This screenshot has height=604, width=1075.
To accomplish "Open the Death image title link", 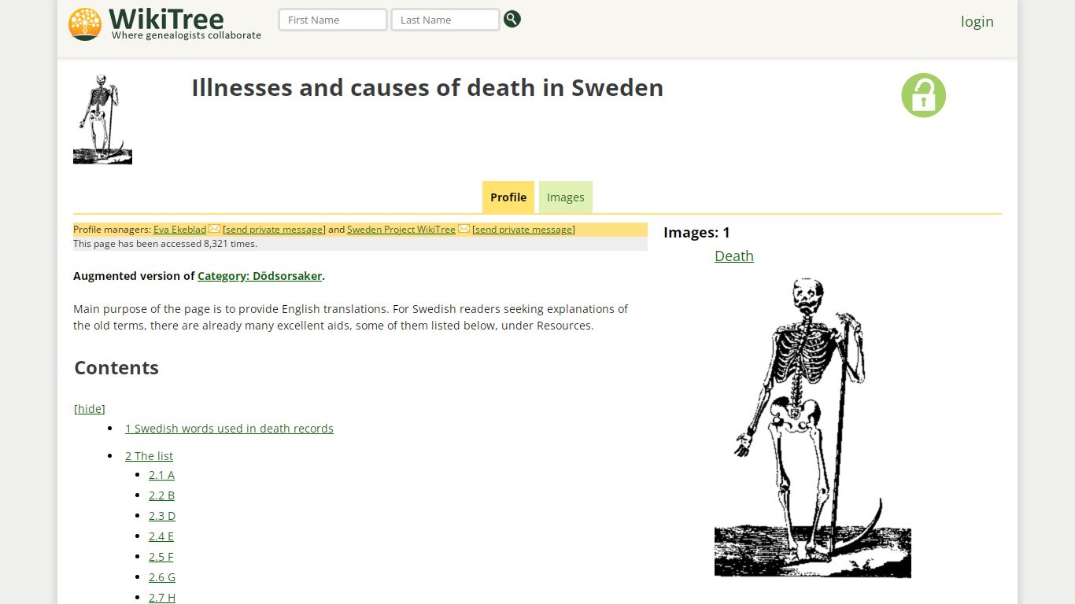I will [x=734, y=256].
